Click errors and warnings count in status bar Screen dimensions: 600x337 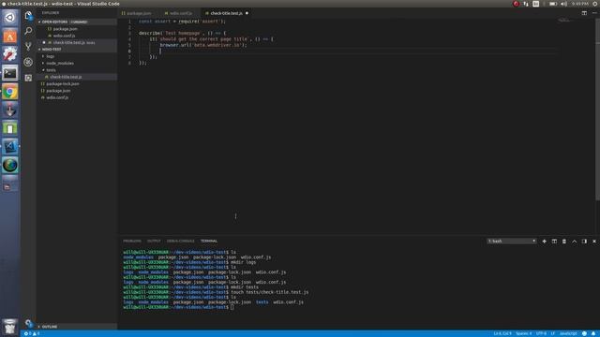[x=32, y=333]
